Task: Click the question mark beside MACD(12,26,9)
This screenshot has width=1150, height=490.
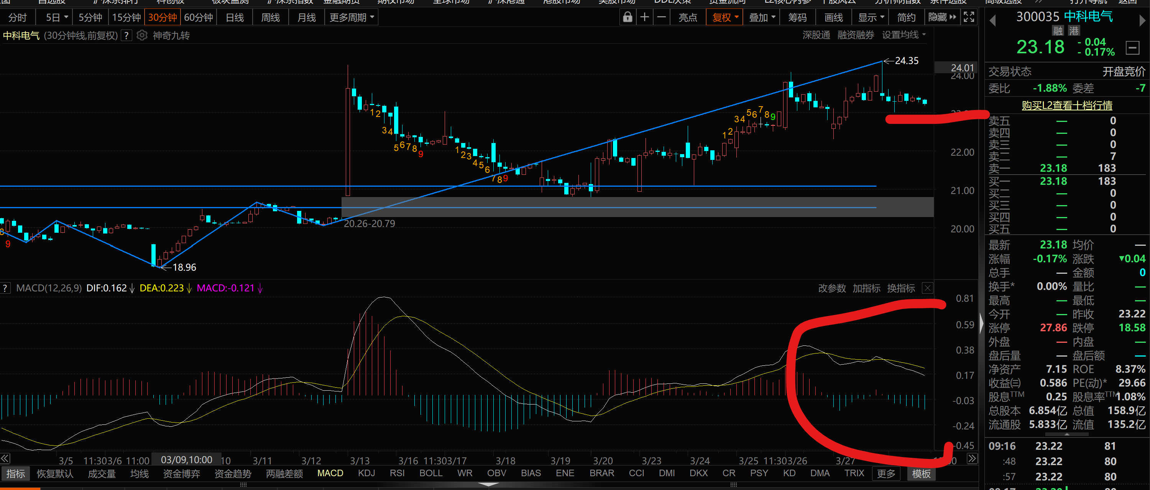Action: tap(5, 288)
